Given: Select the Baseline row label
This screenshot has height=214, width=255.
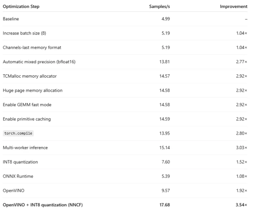Looking at the screenshot, I should pos(11,19).
